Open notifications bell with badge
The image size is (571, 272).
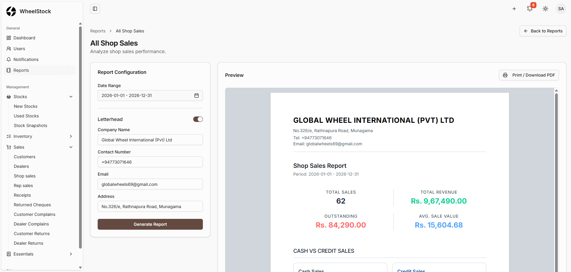coord(530,9)
